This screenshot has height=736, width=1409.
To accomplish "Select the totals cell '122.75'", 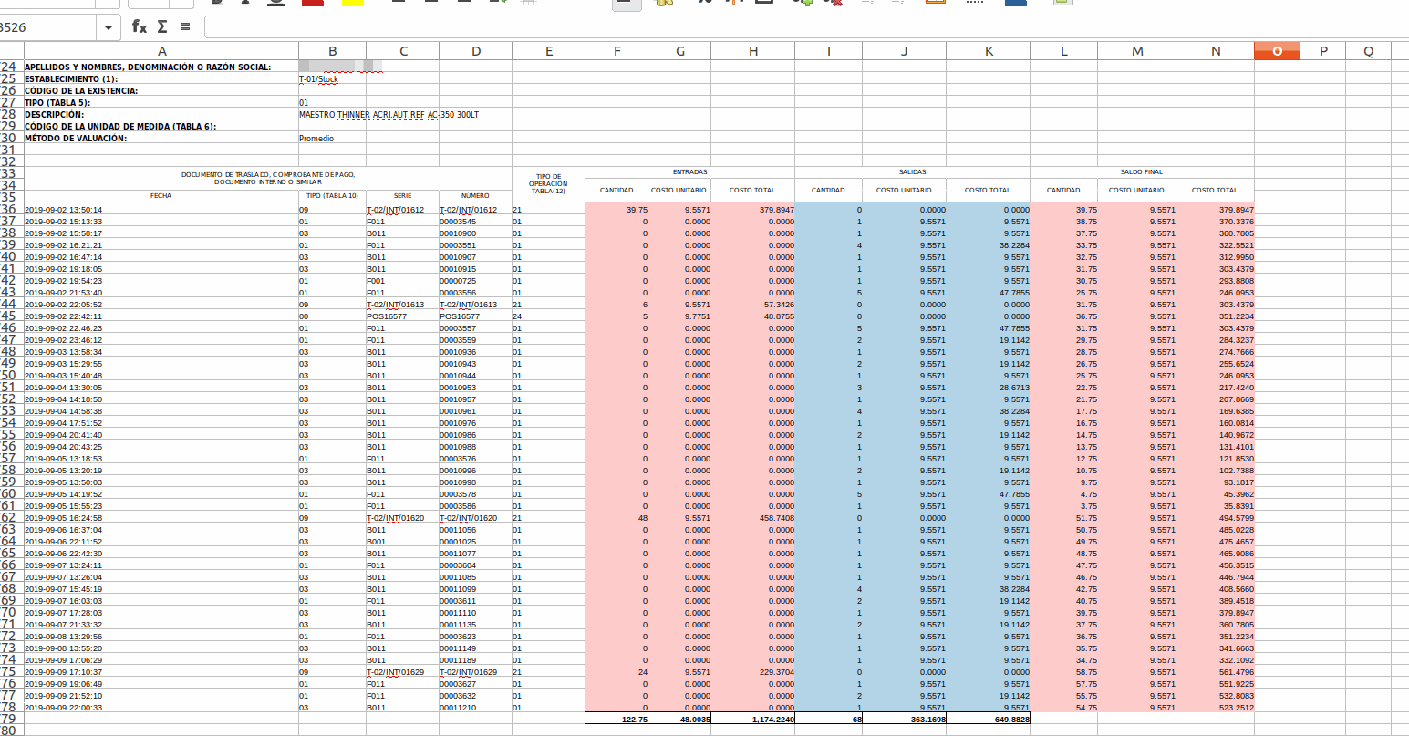I will [x=617, y=719].
